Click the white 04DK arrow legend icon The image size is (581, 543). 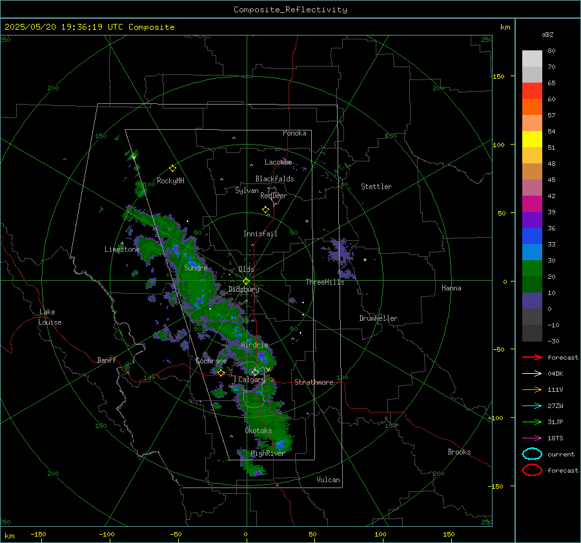(532, 374)
